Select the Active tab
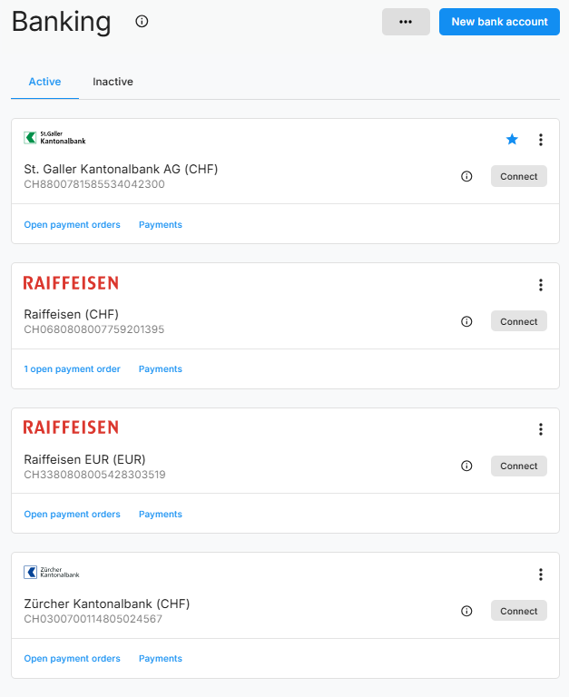 [44, 82]
